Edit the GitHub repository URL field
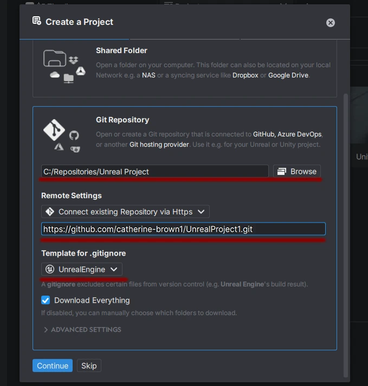Image resolution: width=368 pixels, height=386 pixels. 183,229
